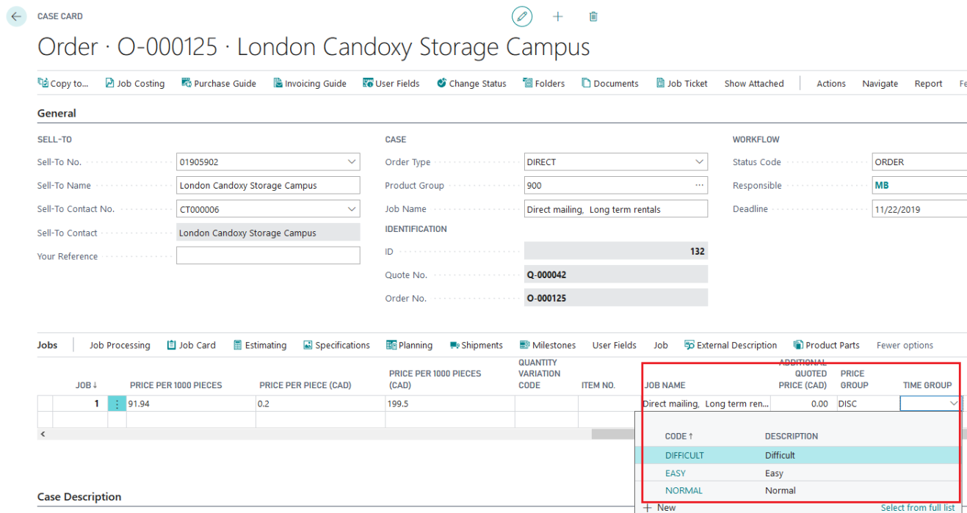The height and width of the screenshot is (513, 967).
Task: Click the pencil edit icon
Action: 521,17
